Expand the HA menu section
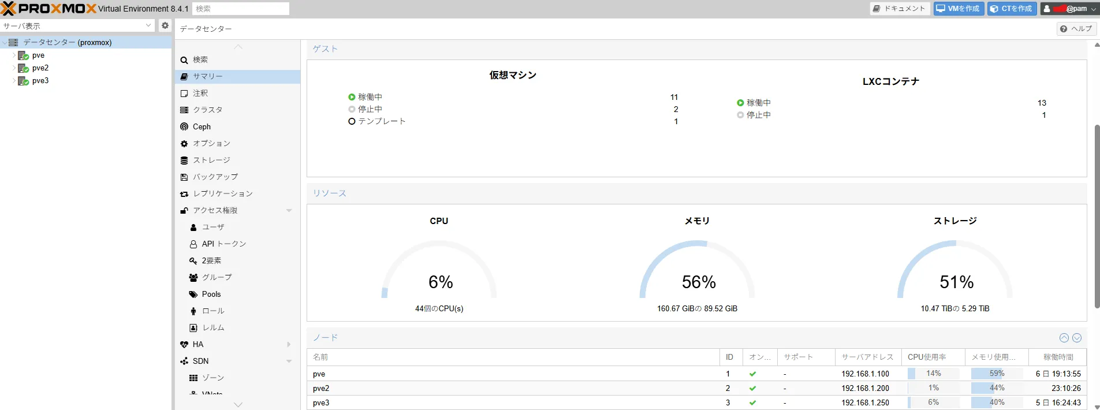Screen dimensions: 1100x410 click(289, 344)
